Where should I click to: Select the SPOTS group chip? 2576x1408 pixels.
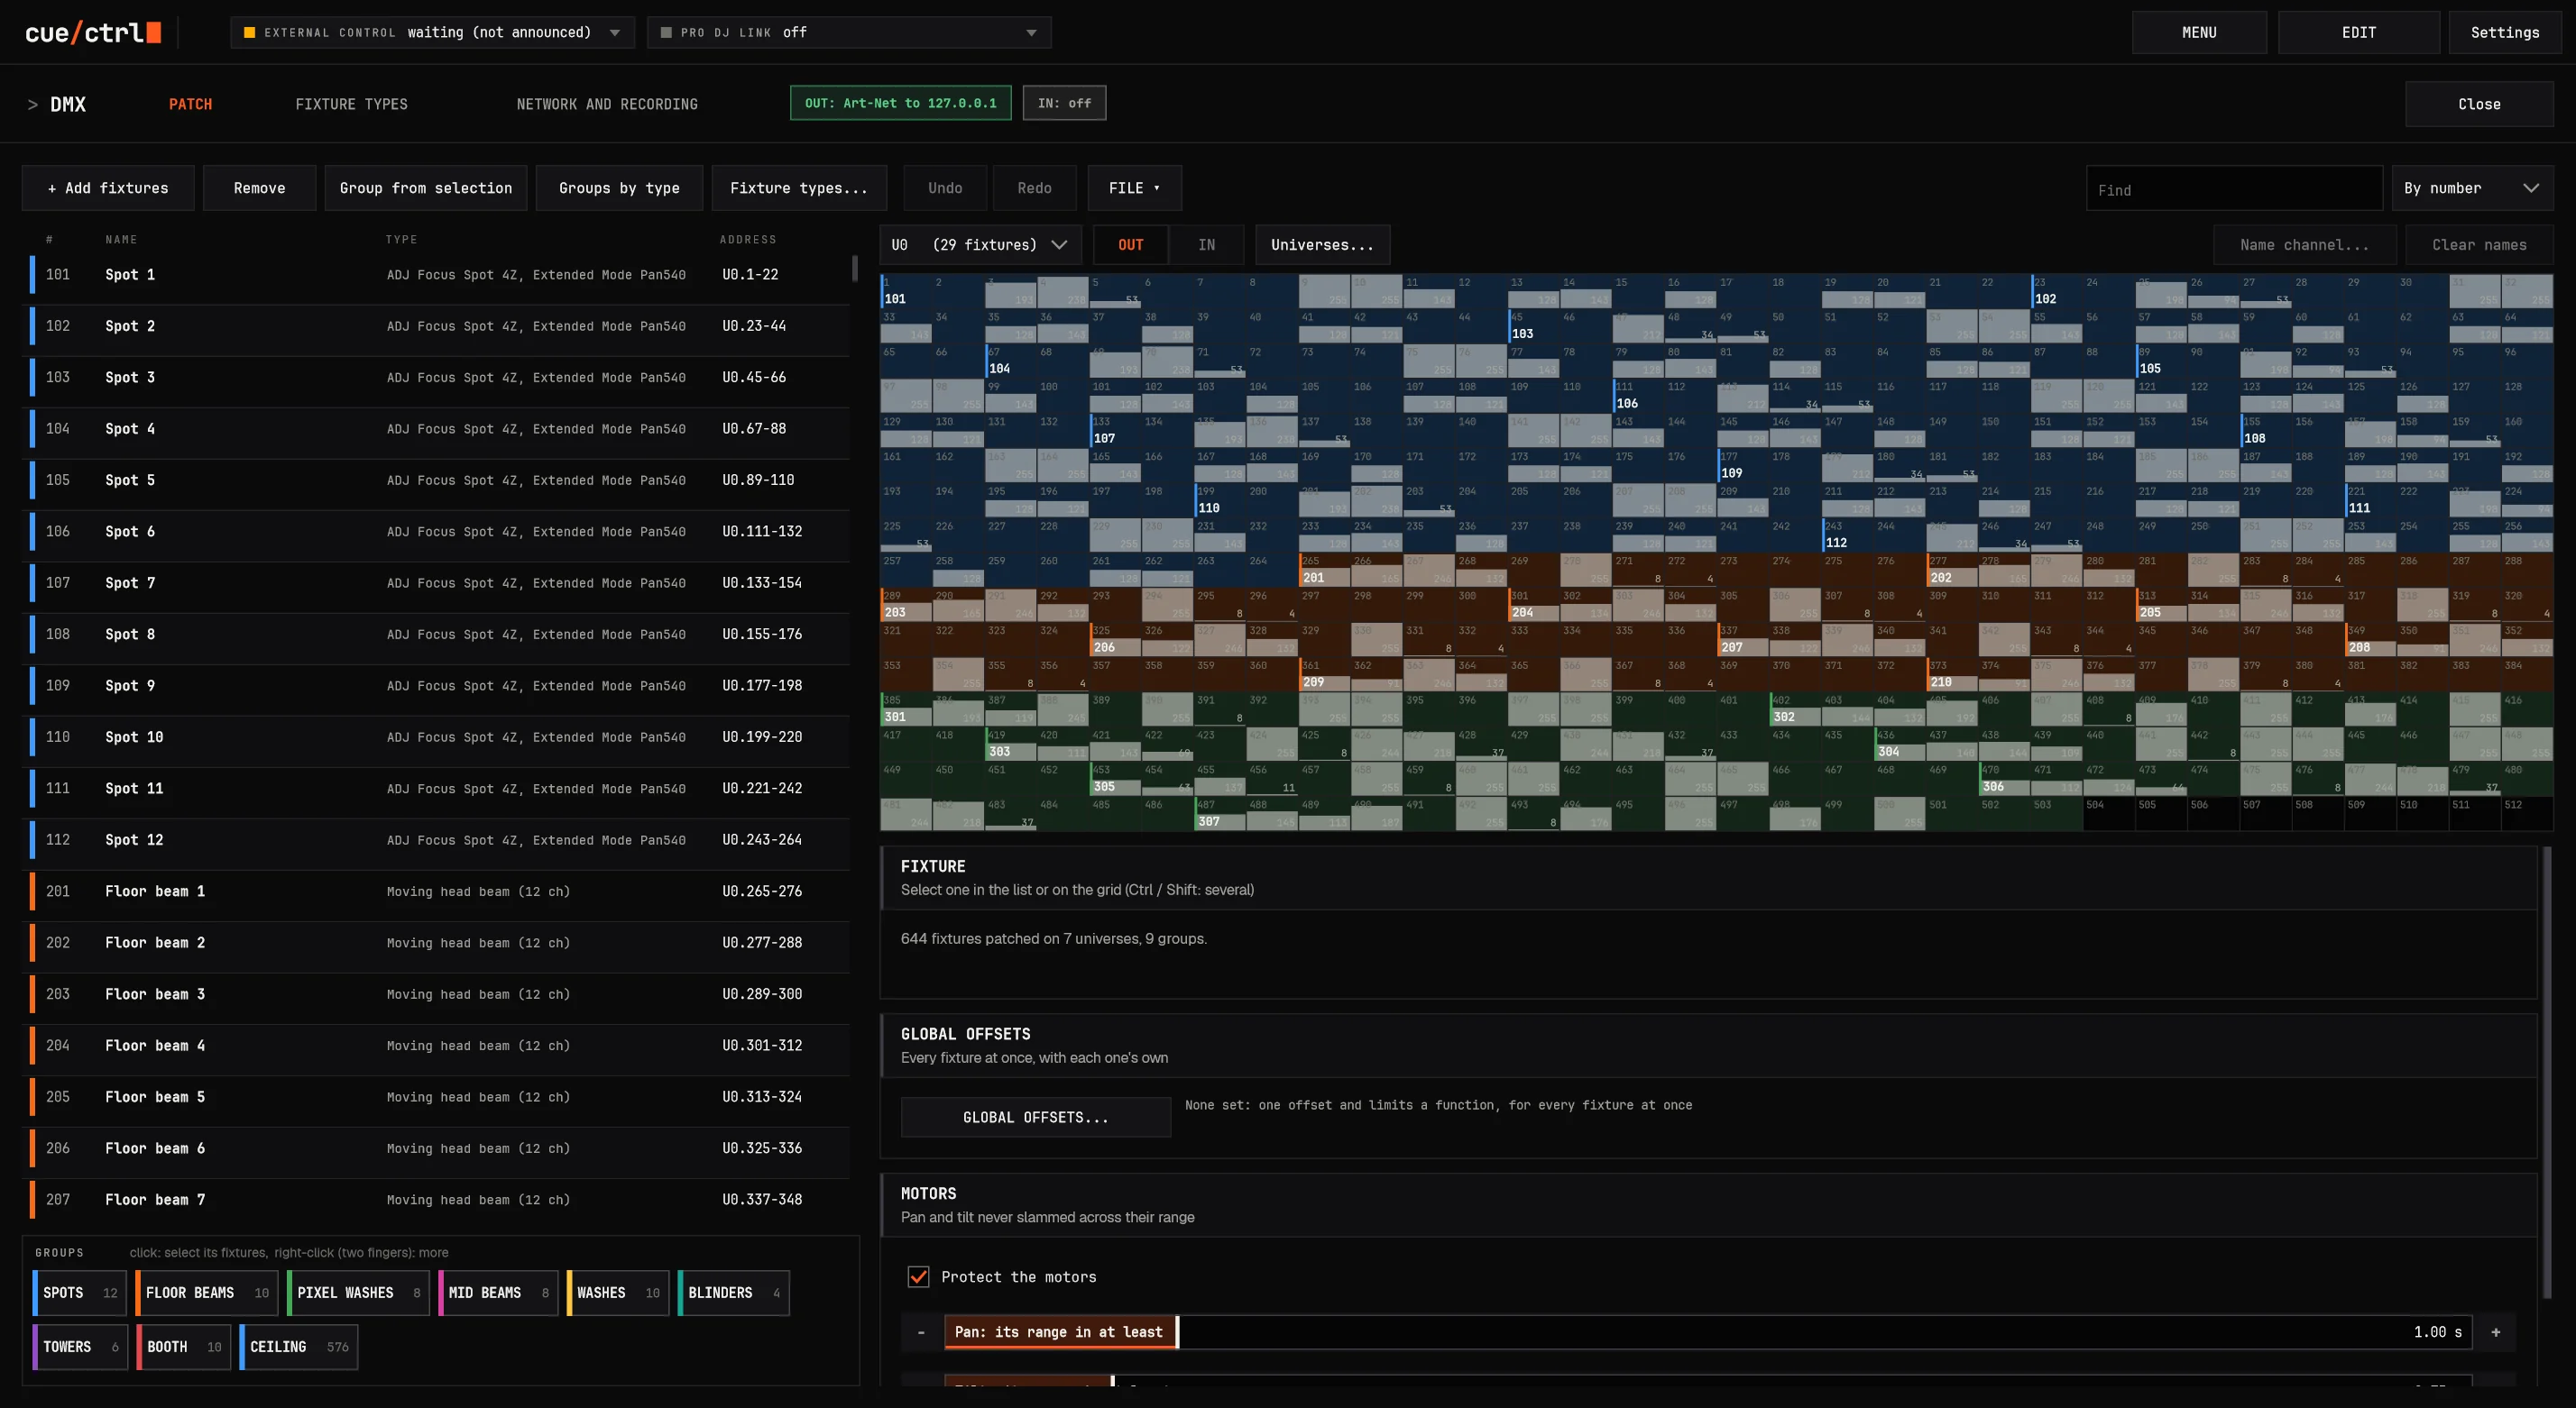(x=79, y=1294)
